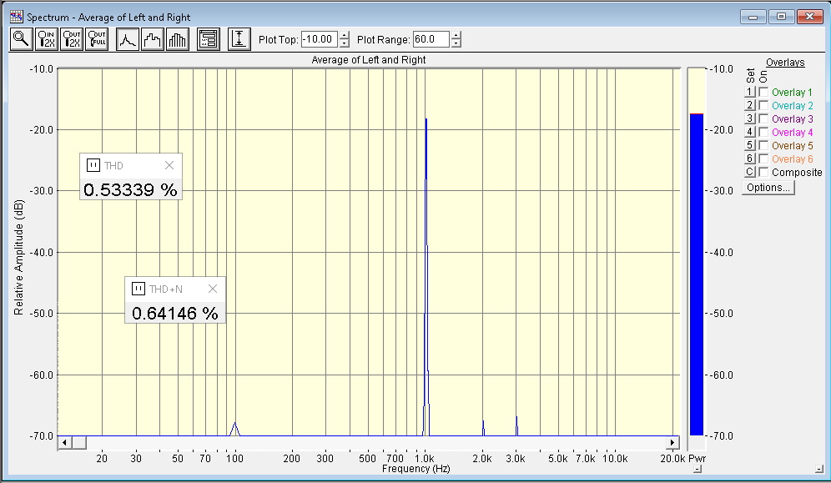Click the Zoom In 2X icon
The width and height of the screenshot is (831, 483).
tap(47, 39)
